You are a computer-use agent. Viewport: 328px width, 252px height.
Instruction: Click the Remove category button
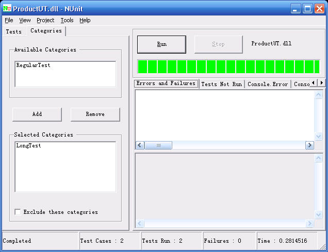[x=95, y=114]
